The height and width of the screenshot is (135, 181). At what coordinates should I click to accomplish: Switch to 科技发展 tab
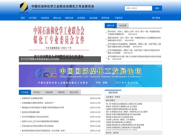tap(49, 92)
